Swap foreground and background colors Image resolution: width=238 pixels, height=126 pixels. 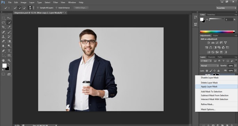point(9,64)
